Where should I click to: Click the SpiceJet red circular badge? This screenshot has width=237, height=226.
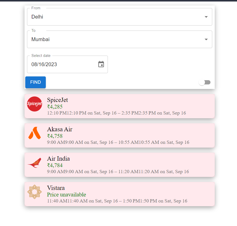34,104
